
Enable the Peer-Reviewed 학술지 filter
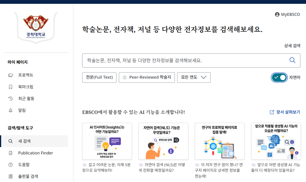click(147, 77)
